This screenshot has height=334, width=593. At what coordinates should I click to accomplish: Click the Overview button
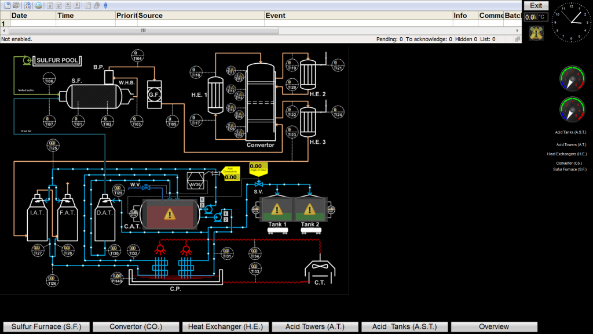click(494, 326)
